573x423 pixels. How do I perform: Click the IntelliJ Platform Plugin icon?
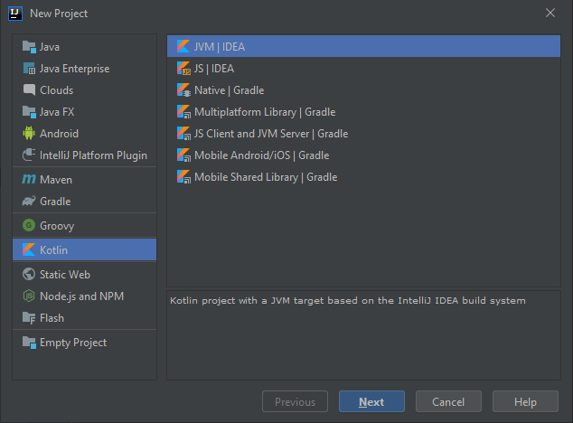tap(29, 155)
